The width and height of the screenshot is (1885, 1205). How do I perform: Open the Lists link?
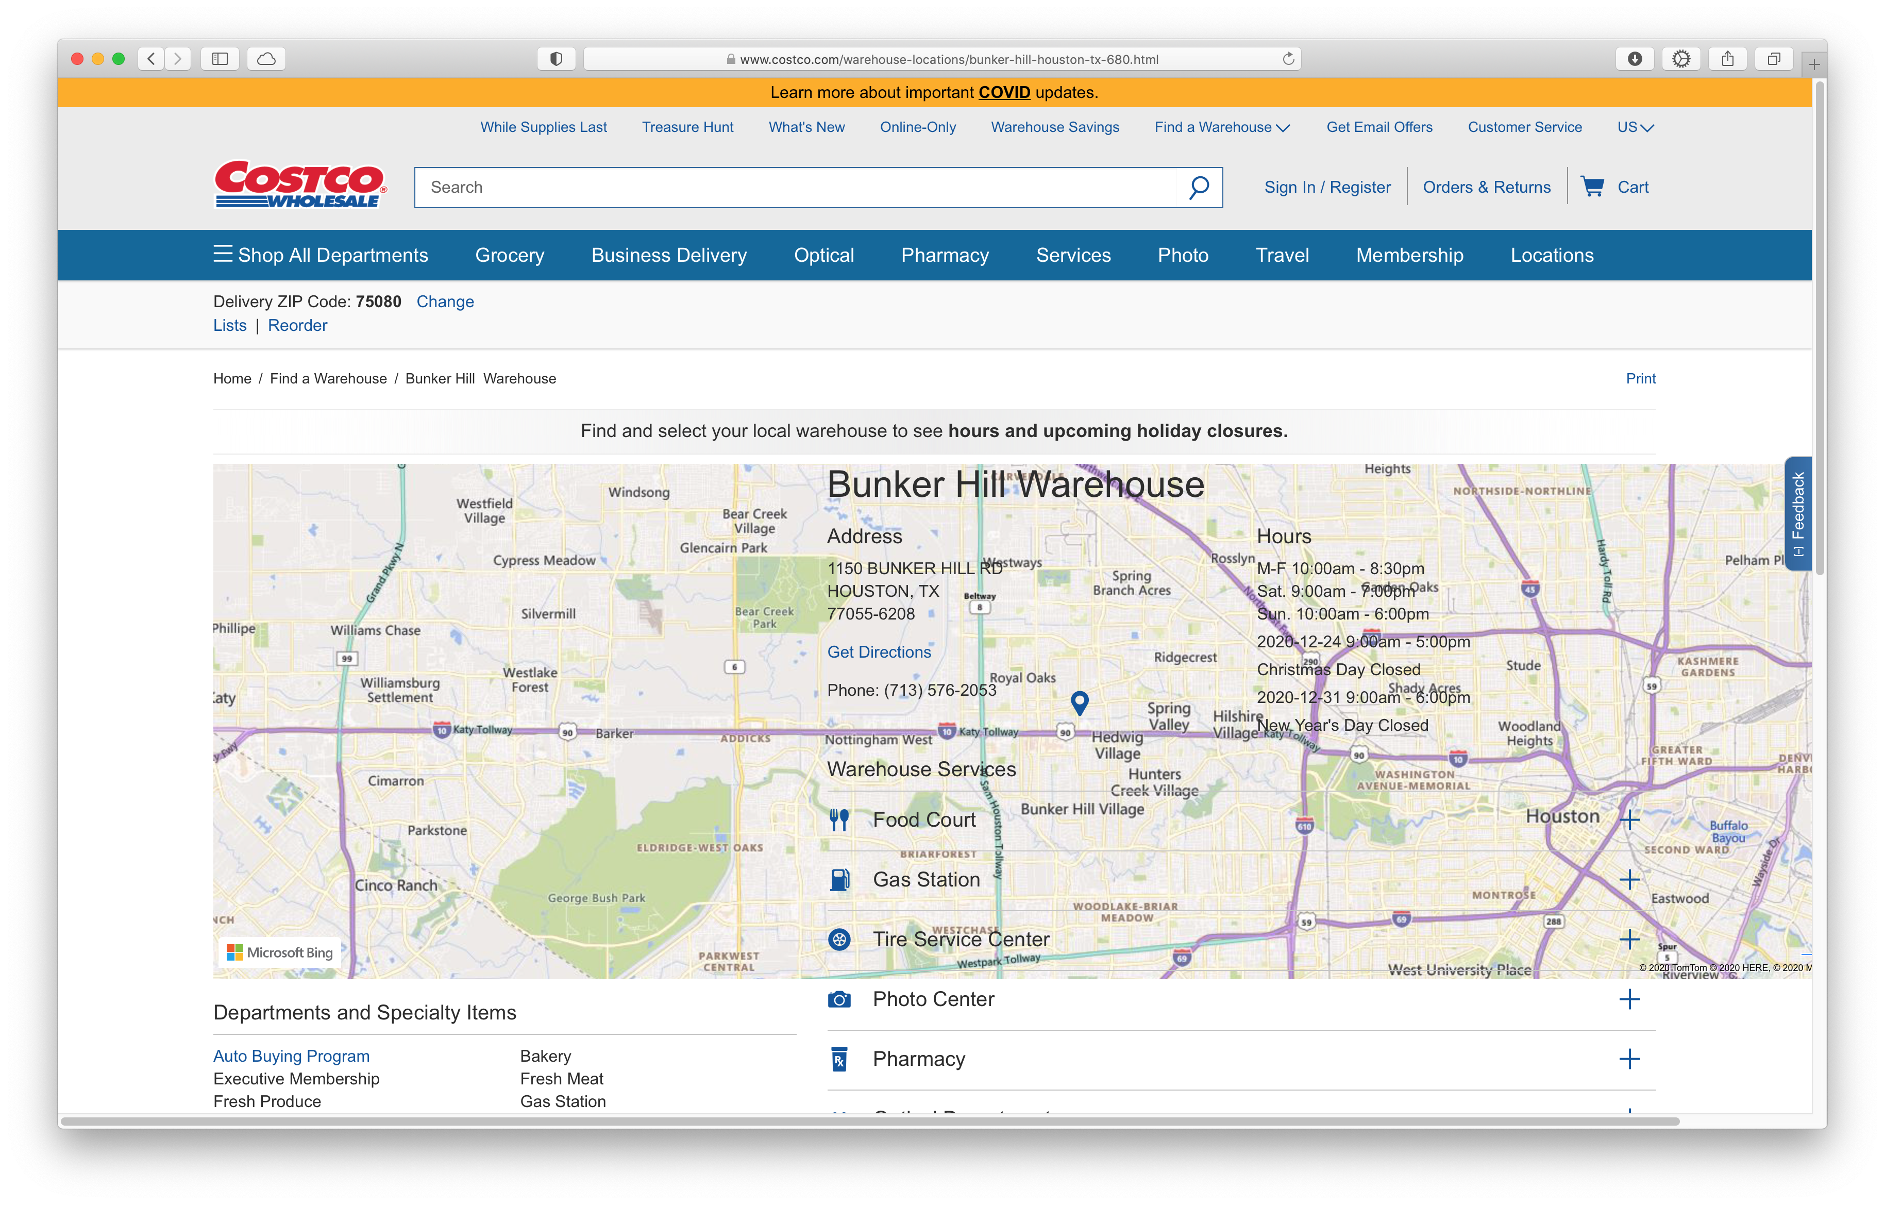tap(229, 325)
